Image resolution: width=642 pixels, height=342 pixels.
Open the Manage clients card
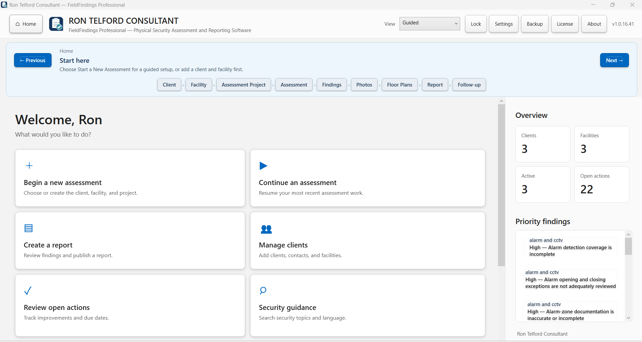[367, 240]
